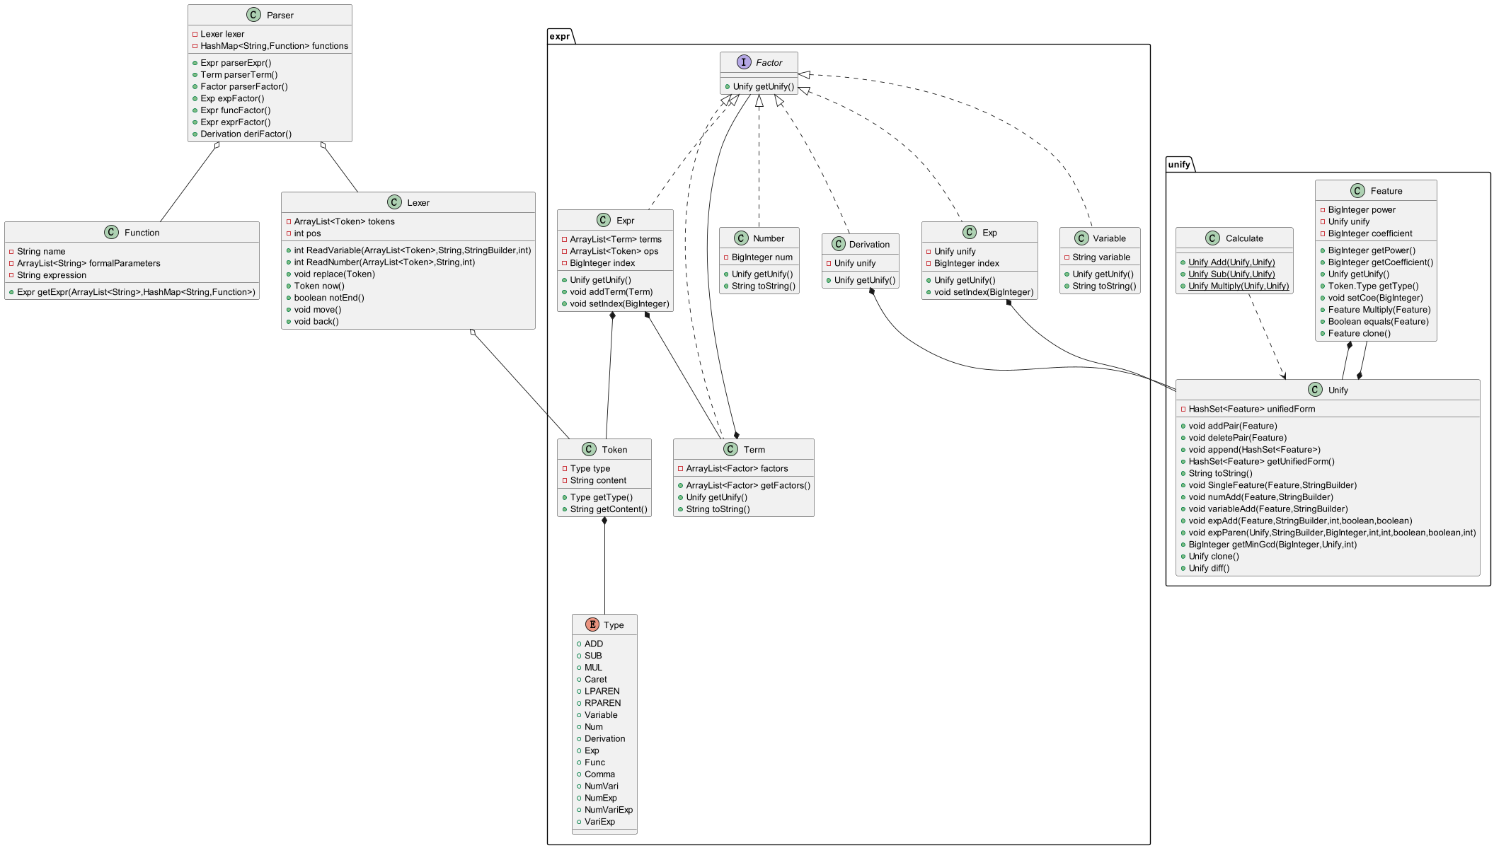The width and height of the screenshot is (1494, 848).
Task: Select 'Feature clone()' method in Feature
Action: point(1359,334)
